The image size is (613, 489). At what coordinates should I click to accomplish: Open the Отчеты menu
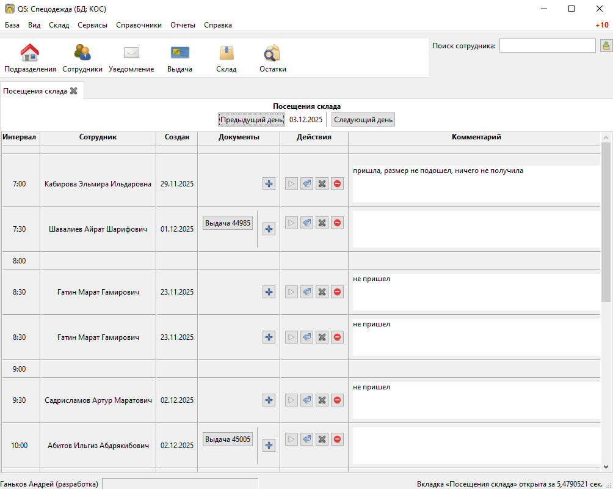pyautogui.click(x=183, y=25)
